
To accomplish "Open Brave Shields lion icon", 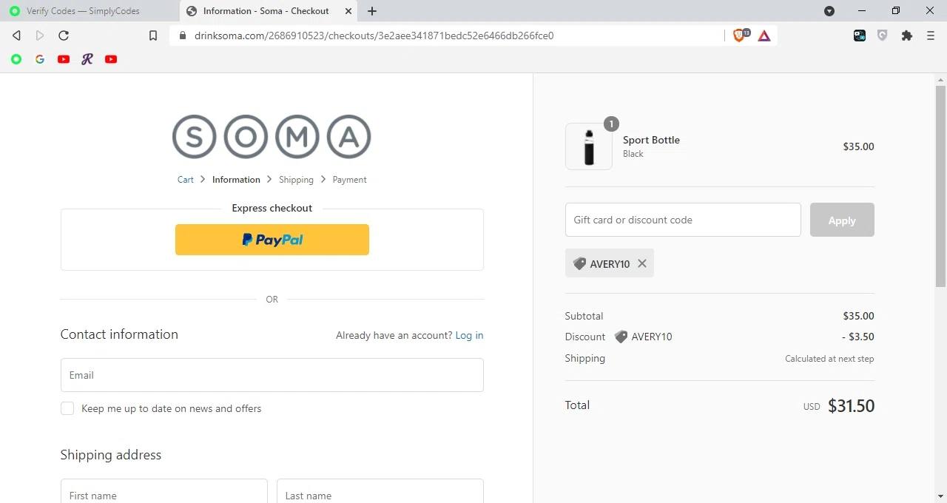I will (739, 36).
